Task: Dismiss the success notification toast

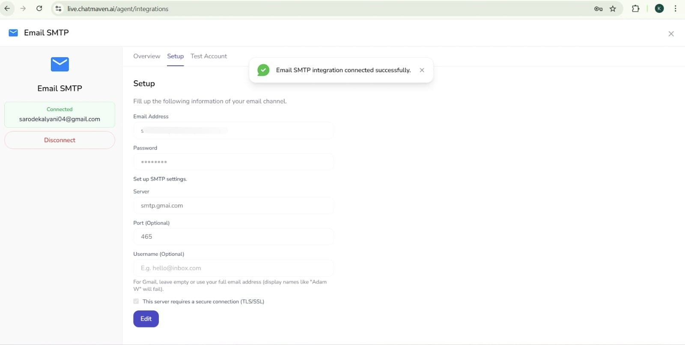Action: pyautogui.click(x=422, y=70)
